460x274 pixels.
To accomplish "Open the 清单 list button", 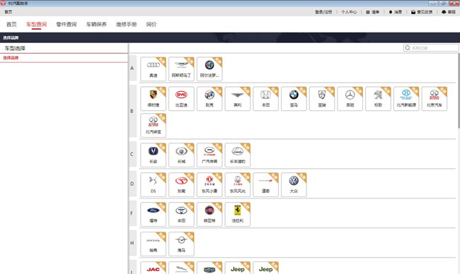I will click(372, 12).
